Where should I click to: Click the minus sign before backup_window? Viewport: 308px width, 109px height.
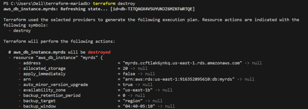(x=20, y=106)
